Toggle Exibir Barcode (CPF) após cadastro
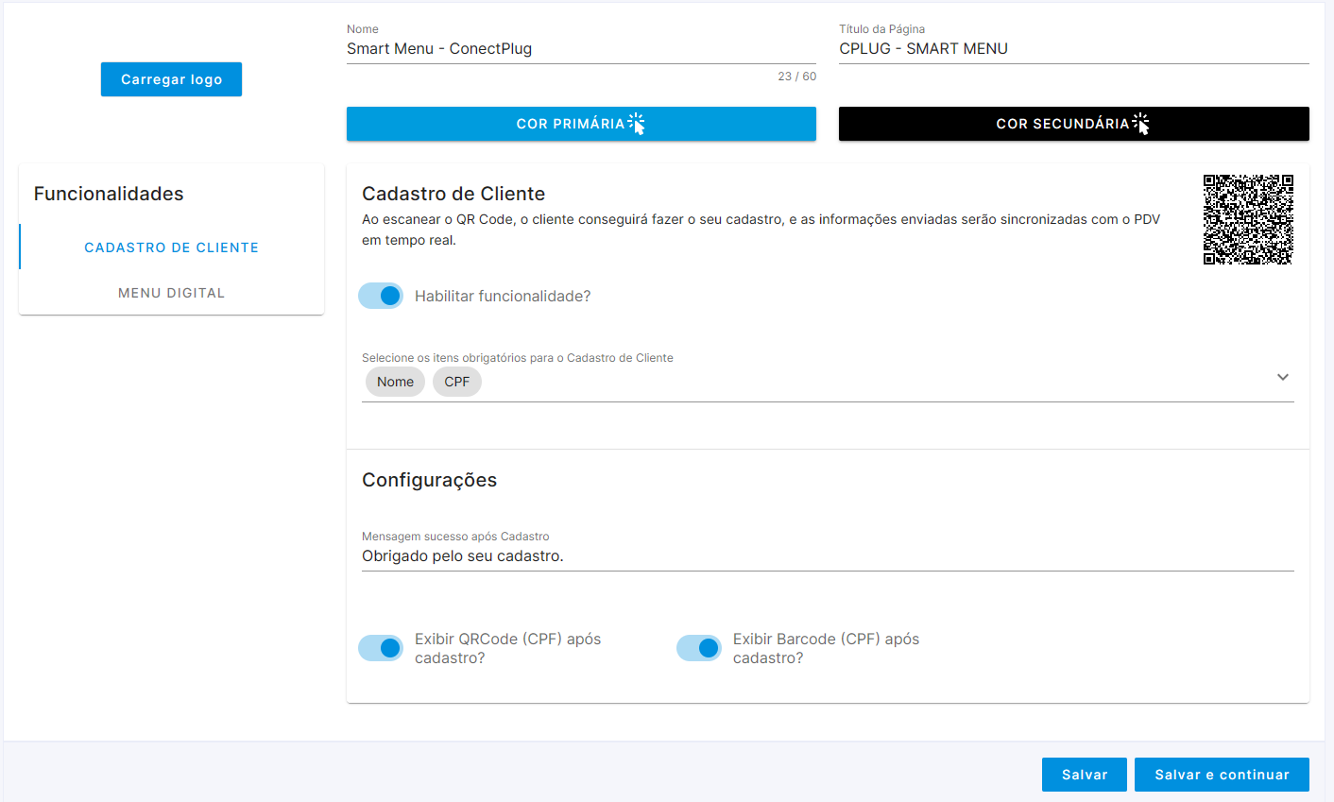Viewport: 1334px width, 802px height. [699, 648]
